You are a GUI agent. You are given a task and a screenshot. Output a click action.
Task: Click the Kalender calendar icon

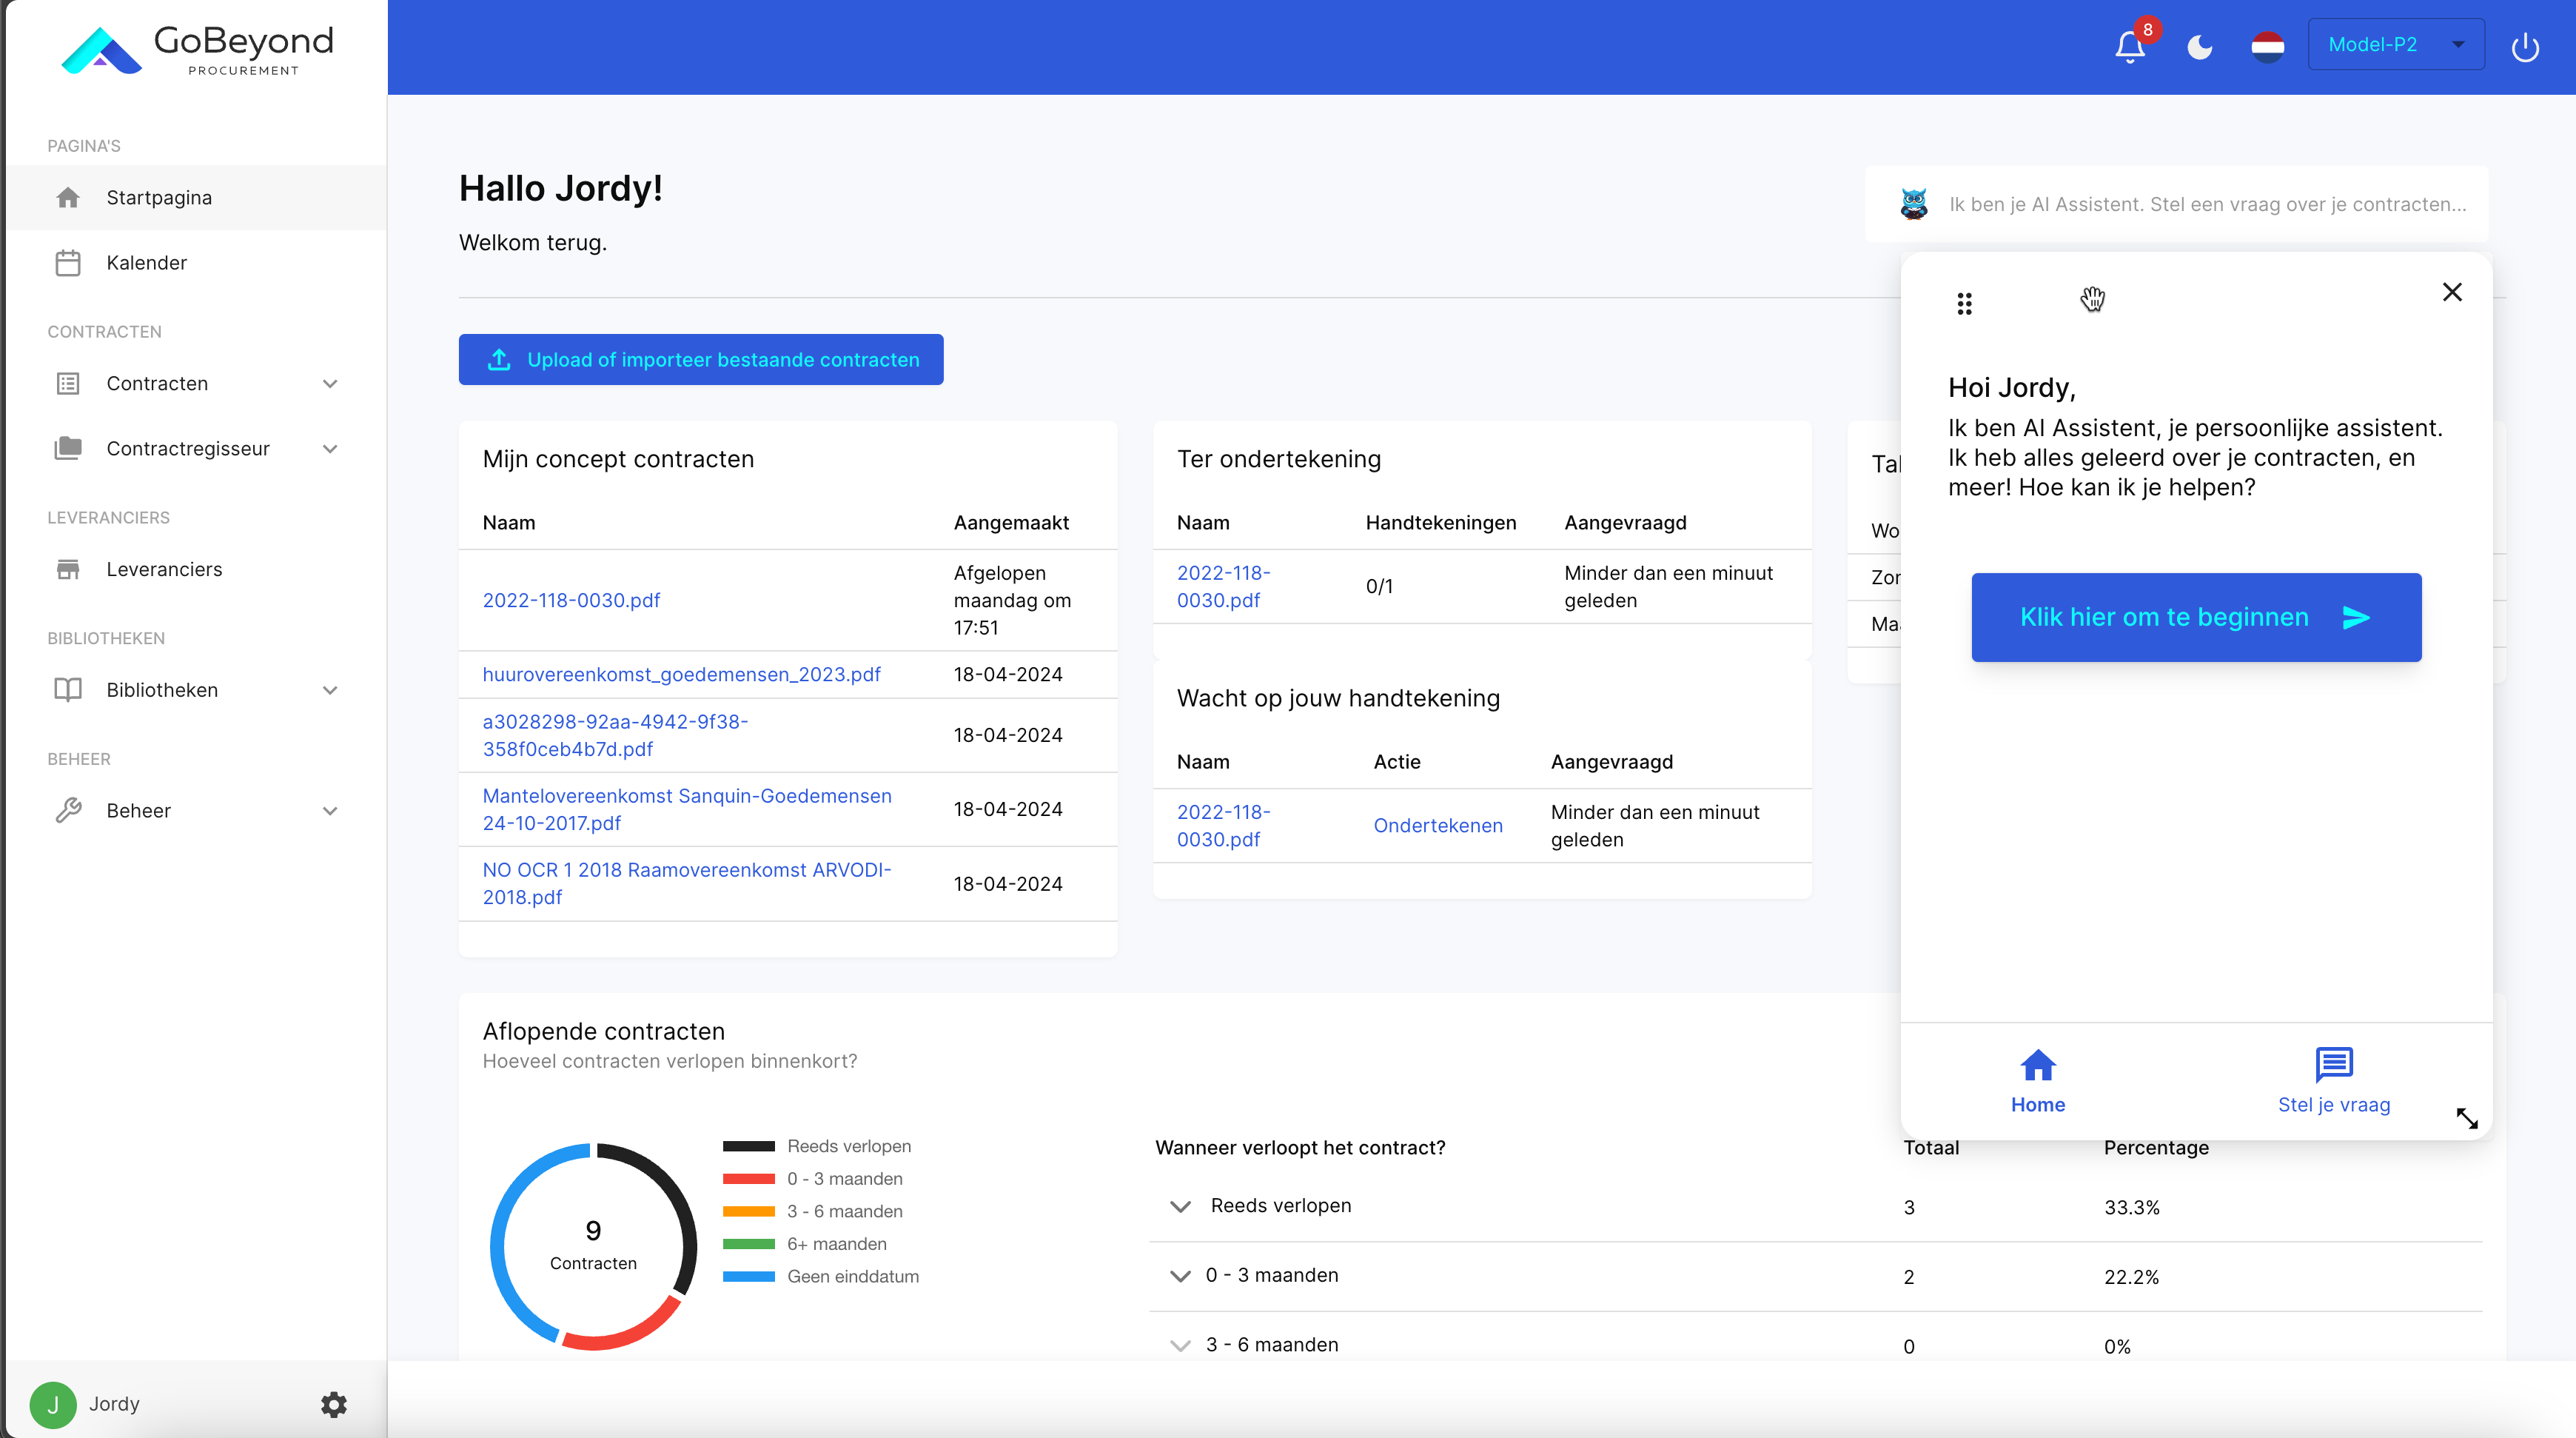tap(68, 263)
